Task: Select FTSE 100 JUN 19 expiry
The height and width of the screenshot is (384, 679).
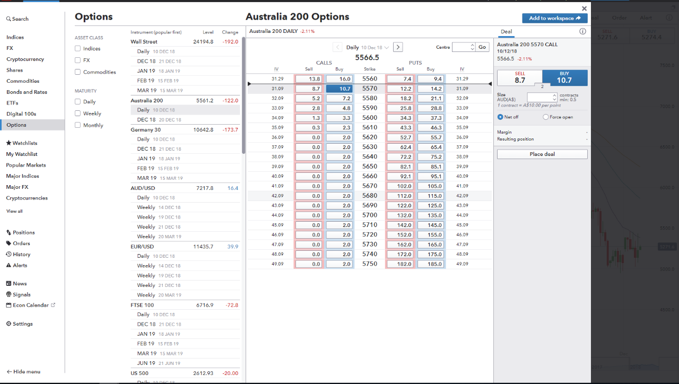Action: [185, 363]
